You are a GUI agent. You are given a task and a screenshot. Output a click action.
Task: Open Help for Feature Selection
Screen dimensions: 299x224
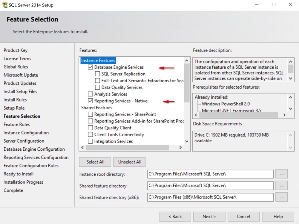(278, 217)
